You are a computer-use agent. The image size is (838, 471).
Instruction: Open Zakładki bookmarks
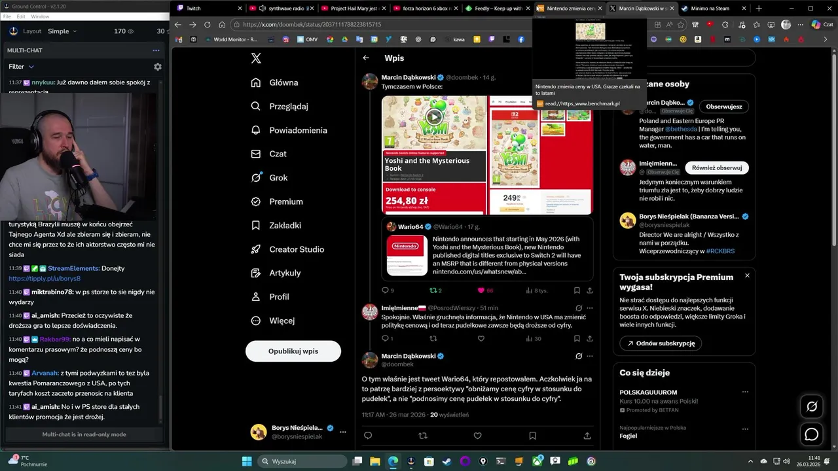point(276,225)
